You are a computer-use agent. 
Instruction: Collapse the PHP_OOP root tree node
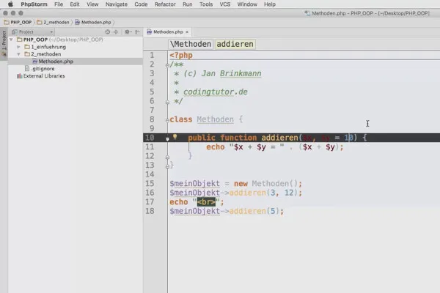click(x=11, y=40)
